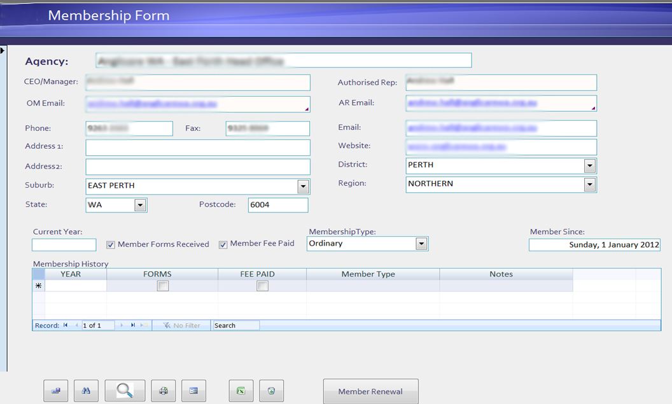Select the magnifier search icon
The width and height of the screenshot is (672, 404).
pos(124,390)
